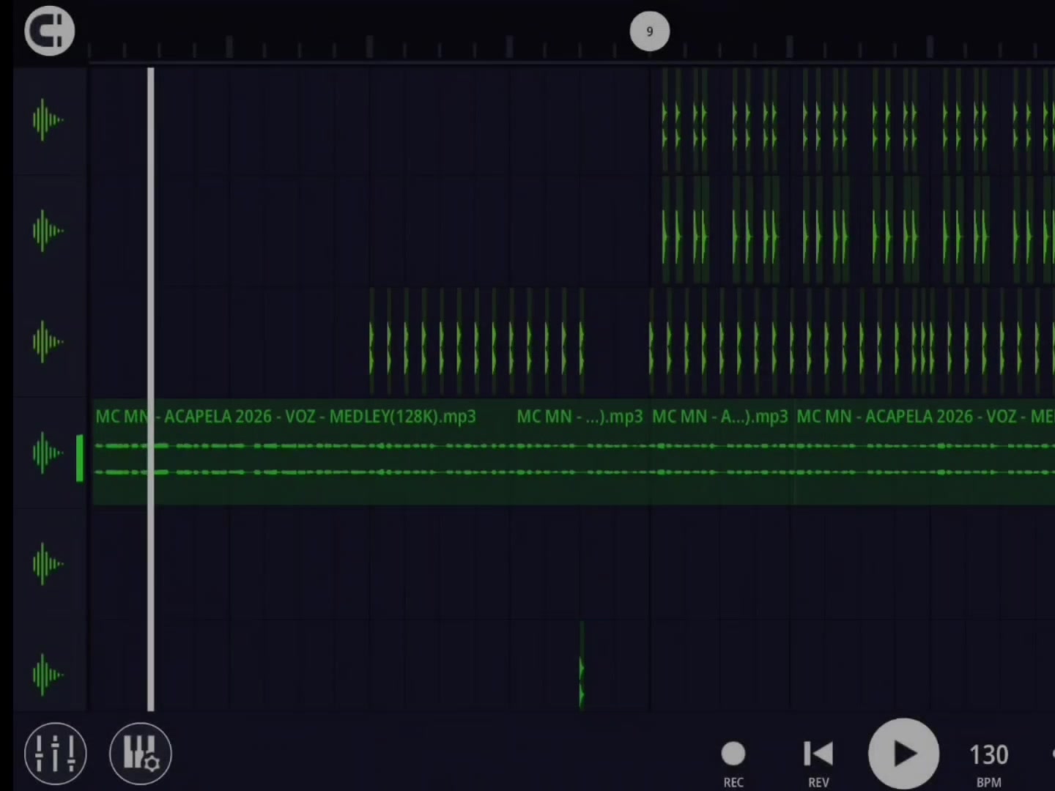Select the first audio track waveform icon
The image size is (1055, 791).
48,120
